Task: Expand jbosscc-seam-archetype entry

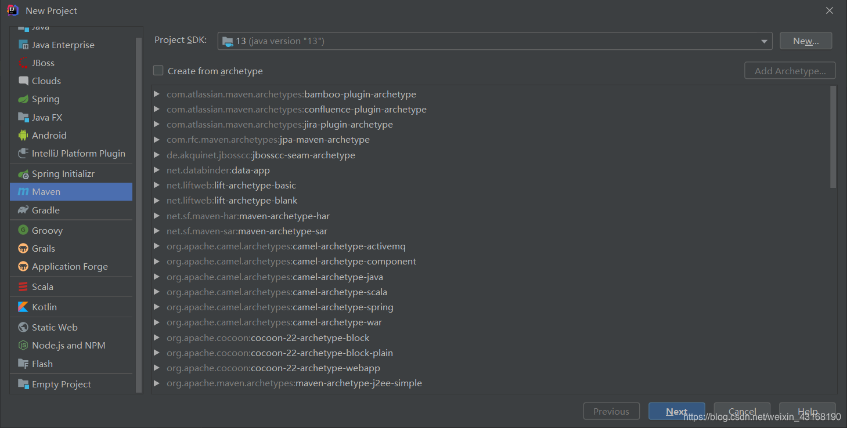Action: [x=157, y=155]
